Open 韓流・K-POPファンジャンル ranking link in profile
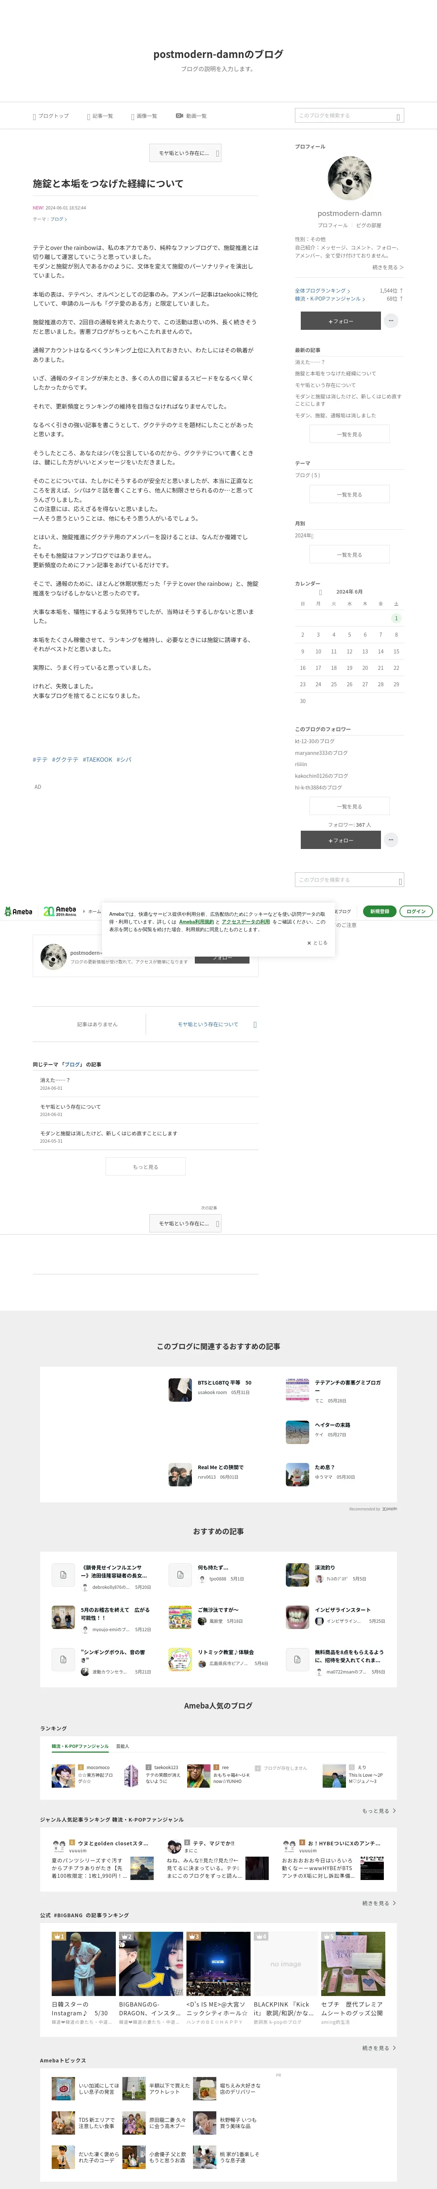Screen dimensions: 437x2189 pos(330,299)
